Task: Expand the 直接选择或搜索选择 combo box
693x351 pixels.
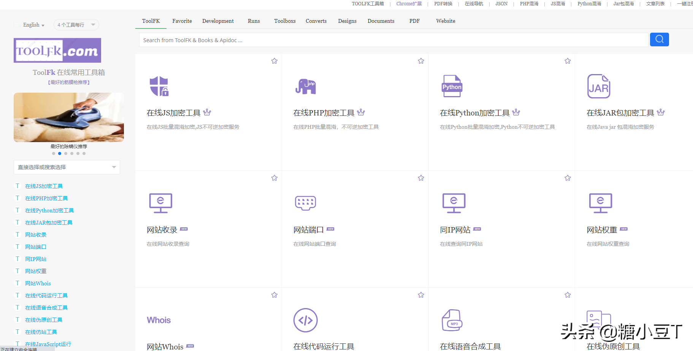Action: 67,167
